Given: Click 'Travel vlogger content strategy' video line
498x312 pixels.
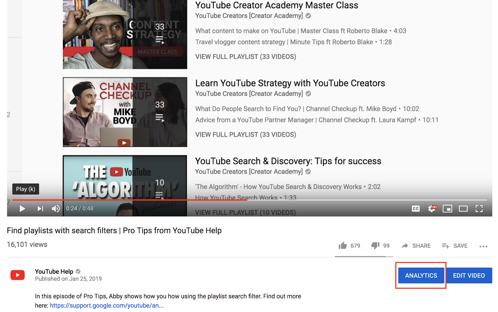Looking at the screenshot, I should [294, 42].
